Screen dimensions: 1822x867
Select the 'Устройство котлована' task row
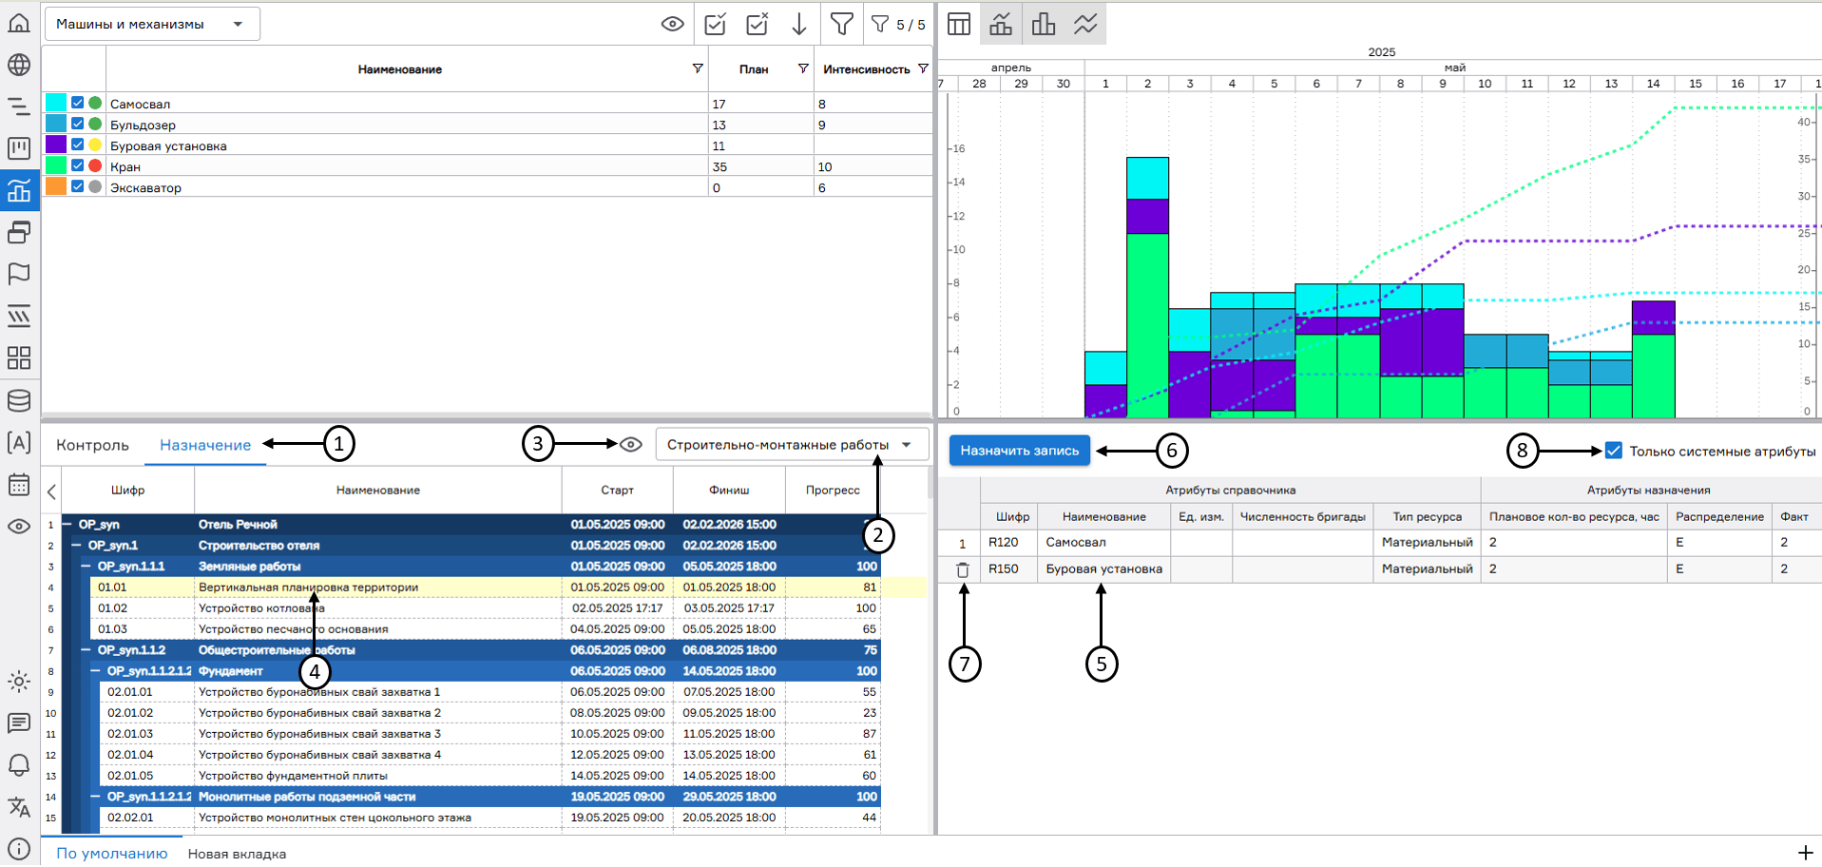coord(261,608)
